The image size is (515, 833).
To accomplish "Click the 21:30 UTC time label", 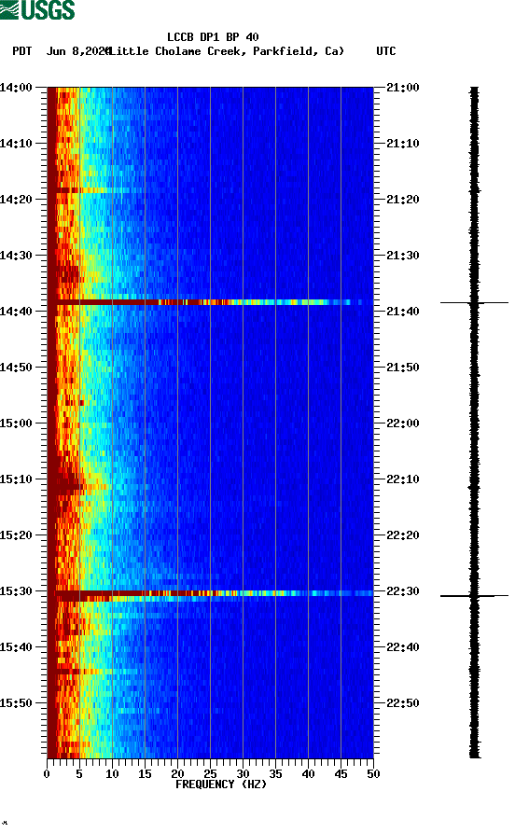I will (403, 255).
